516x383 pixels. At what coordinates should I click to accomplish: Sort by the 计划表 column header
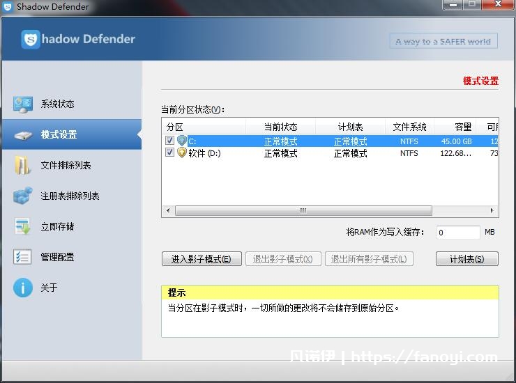[x=350, y=127]
